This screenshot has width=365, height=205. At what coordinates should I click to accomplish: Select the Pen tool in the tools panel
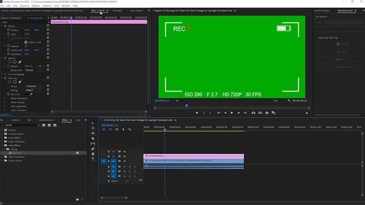(x=93, y=149)
